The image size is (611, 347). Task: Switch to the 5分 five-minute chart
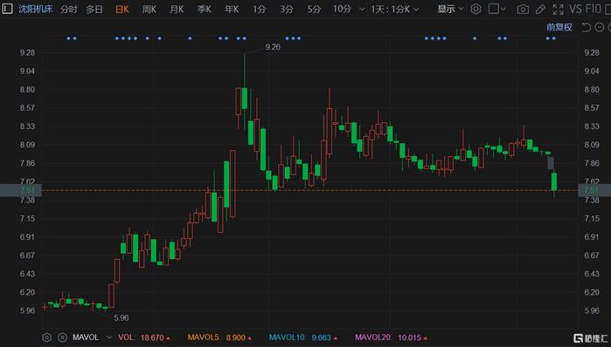314,9
